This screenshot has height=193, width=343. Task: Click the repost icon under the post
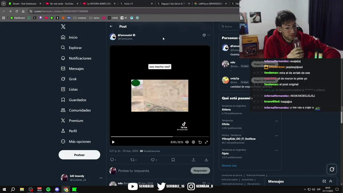coord(132,160)
